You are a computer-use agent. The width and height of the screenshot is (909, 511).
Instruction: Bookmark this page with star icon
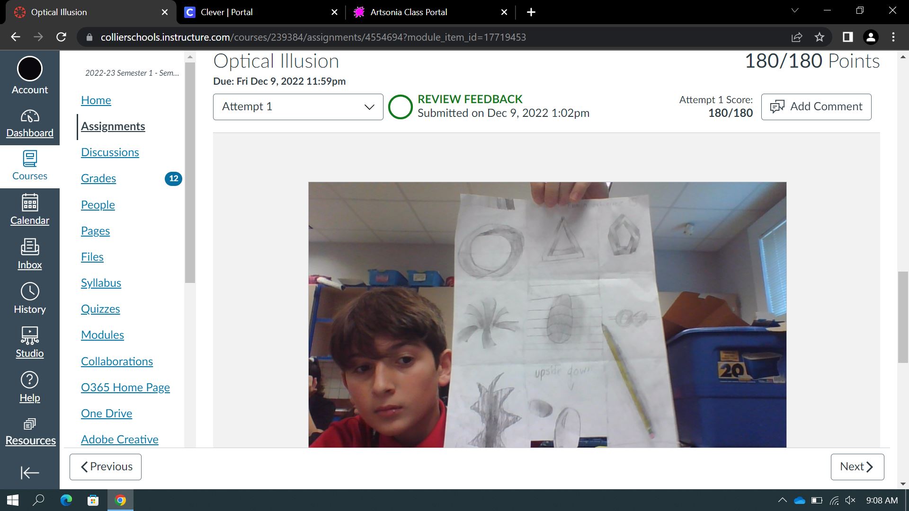820,37
